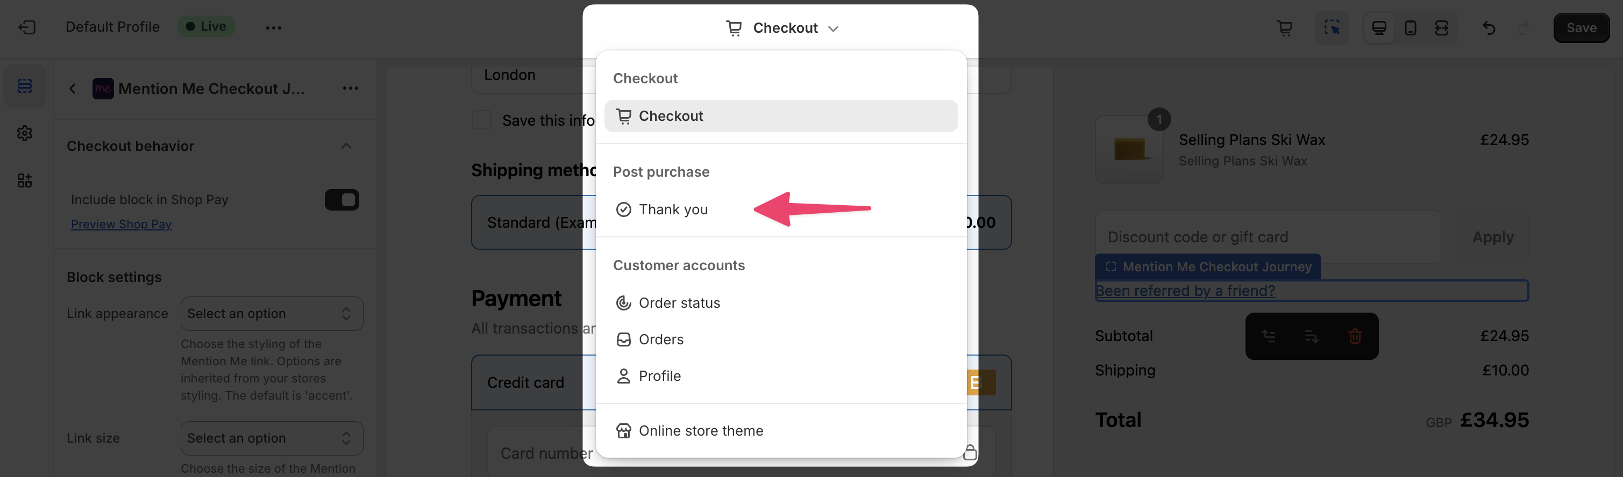Activate the inspect element selection tool
Screen dimensions: 1623x477
click(x=1332, y=28)
